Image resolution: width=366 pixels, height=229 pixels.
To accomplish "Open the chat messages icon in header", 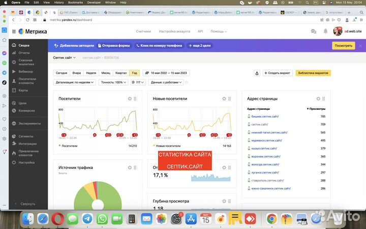I will pos(314,32).
